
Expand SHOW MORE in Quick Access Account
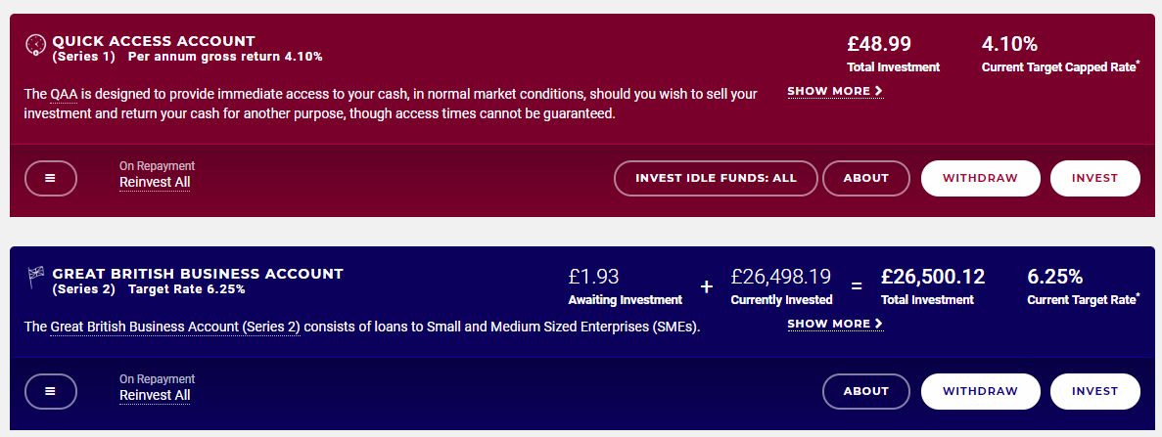coord(835,91)
